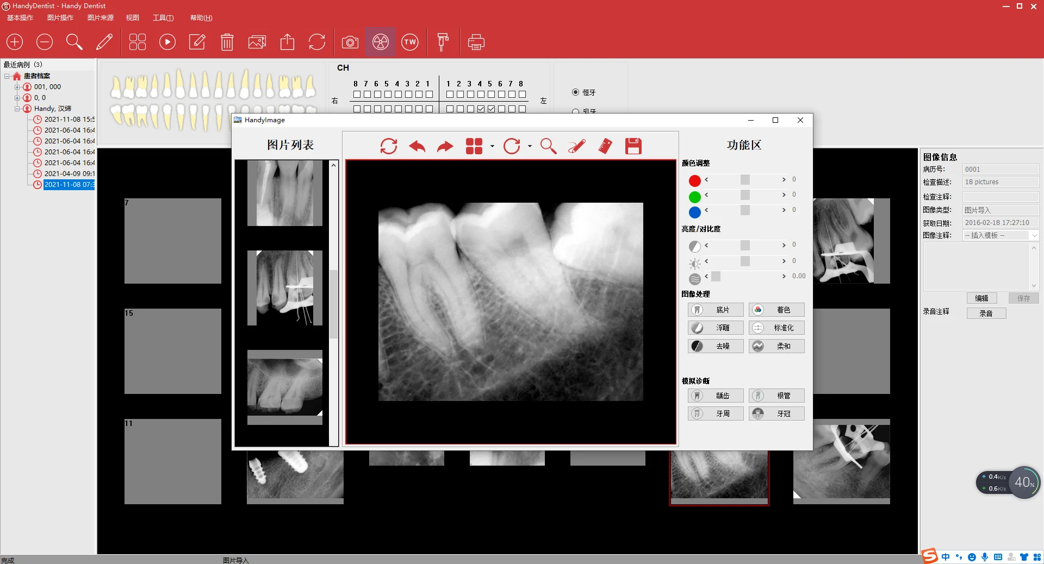Apply the 底片 negative filter button
Image resolution: width=1044 pixels, height=564 pixels.
coord(716,310)
